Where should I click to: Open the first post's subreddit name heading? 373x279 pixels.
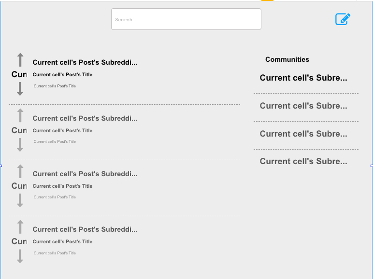pos(85,62)
